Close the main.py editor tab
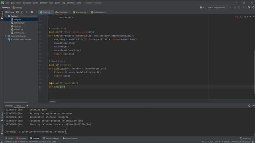255x143 pixels. click(x=52, y=12)
